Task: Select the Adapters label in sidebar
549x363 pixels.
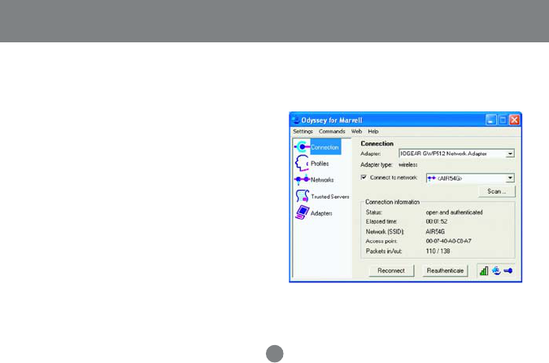Action: tap(321, 213)
